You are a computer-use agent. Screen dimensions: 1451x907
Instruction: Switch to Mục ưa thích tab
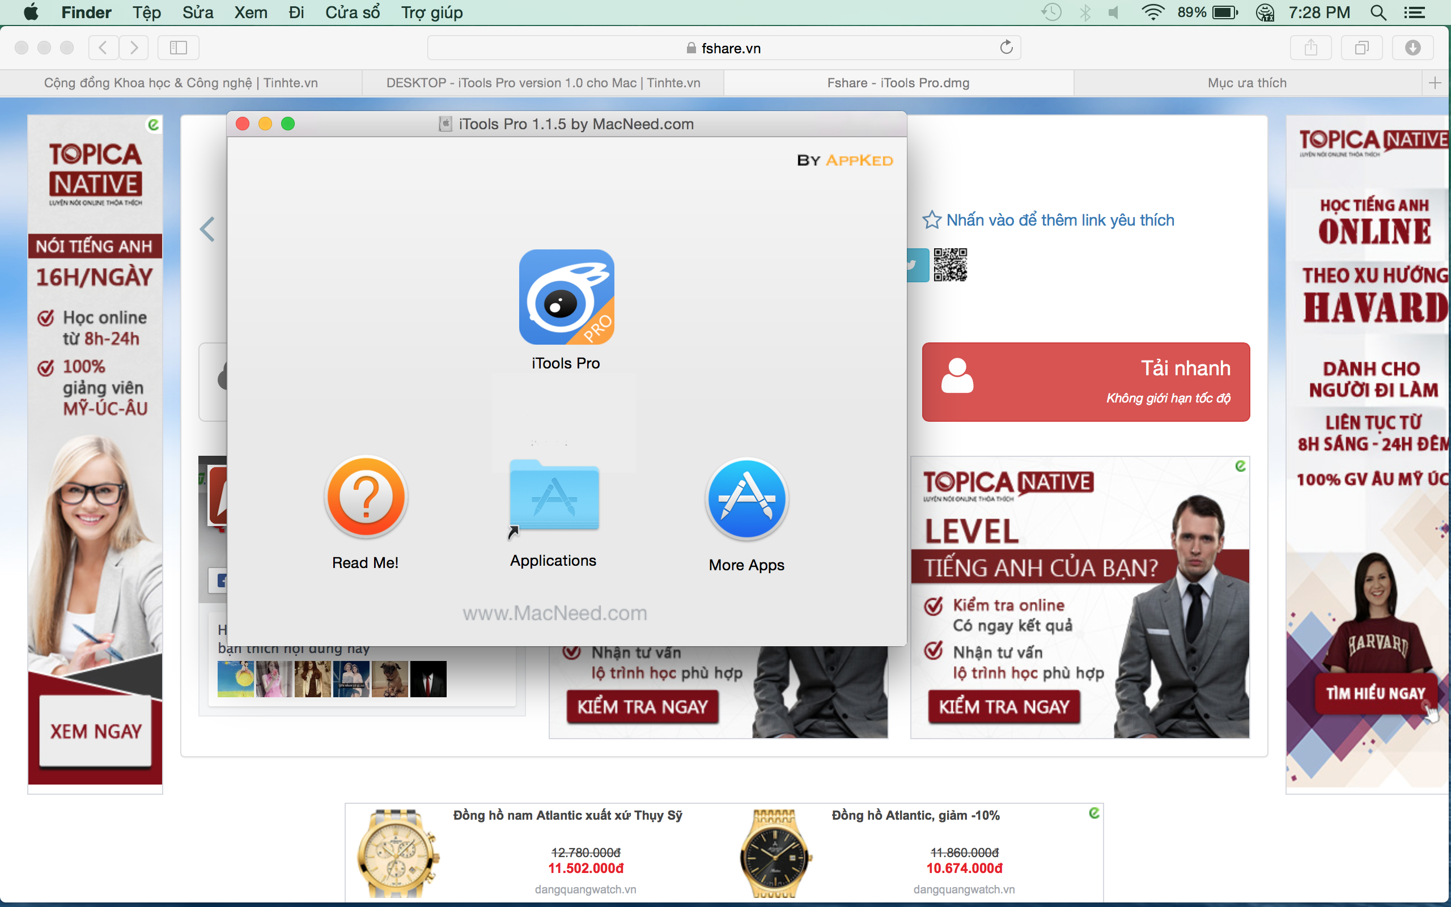[x=1247, y=83]
